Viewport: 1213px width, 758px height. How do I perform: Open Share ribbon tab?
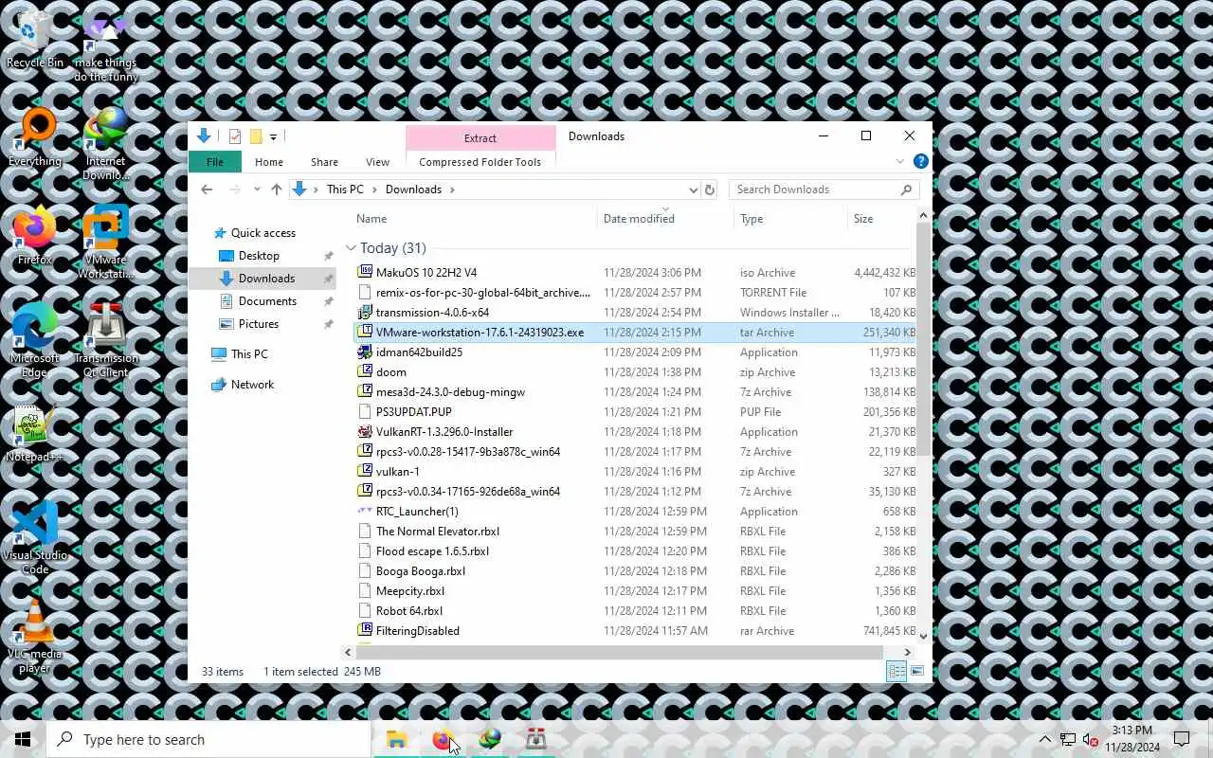(x=324, y=162)
